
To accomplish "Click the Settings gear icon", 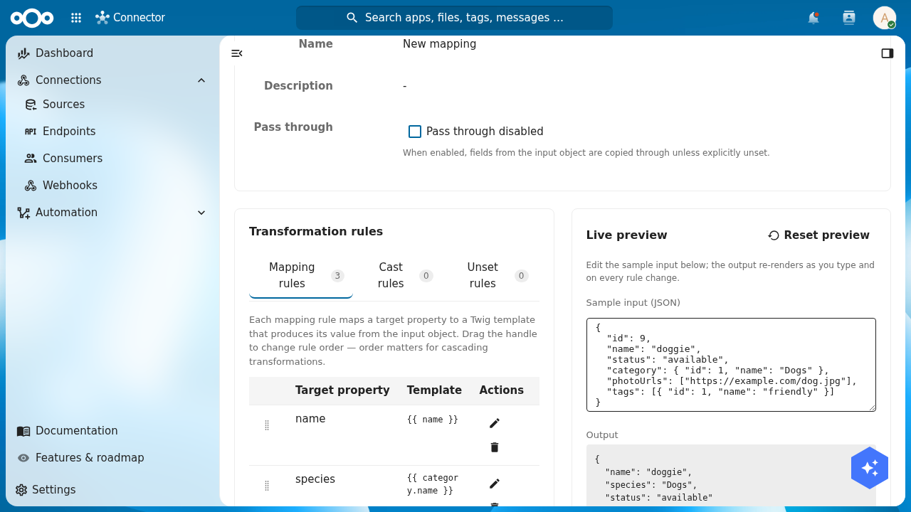I will pos(21,490).
